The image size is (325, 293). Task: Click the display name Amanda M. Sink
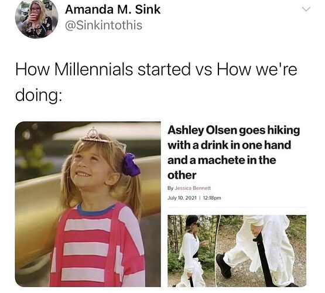113,9
